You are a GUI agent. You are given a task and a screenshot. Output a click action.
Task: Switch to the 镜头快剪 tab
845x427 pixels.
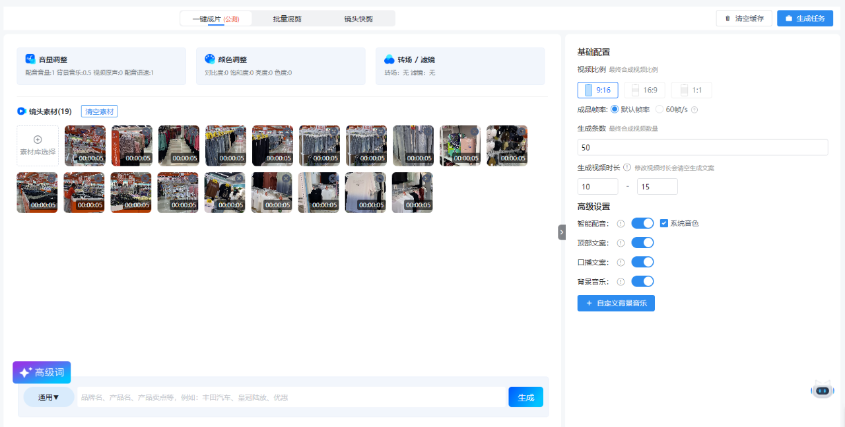pyautogui.click(x=358, y=18)
